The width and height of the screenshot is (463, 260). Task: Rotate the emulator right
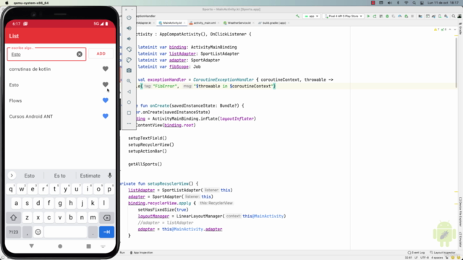tap(129, 60)
